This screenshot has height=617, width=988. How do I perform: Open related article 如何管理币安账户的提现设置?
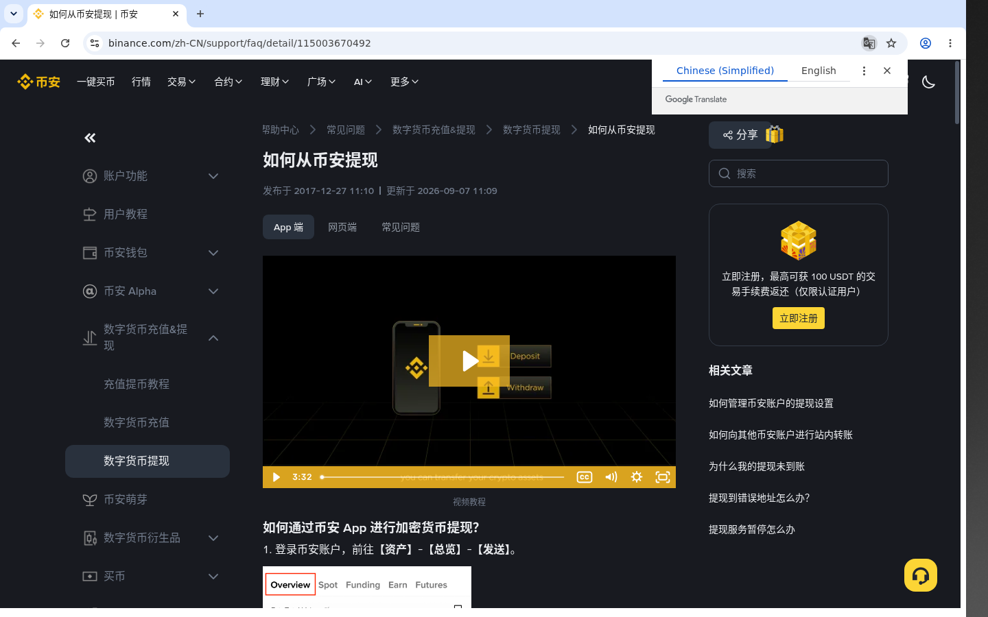click(771, 403)
